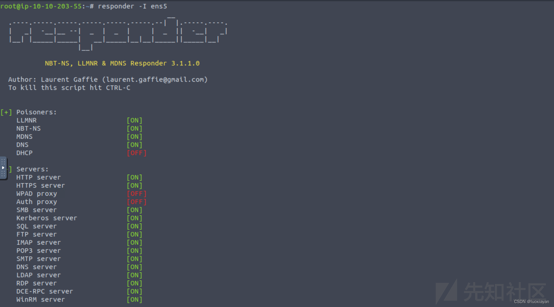Click the 'SMTP server' label

(x=39, y=259)
